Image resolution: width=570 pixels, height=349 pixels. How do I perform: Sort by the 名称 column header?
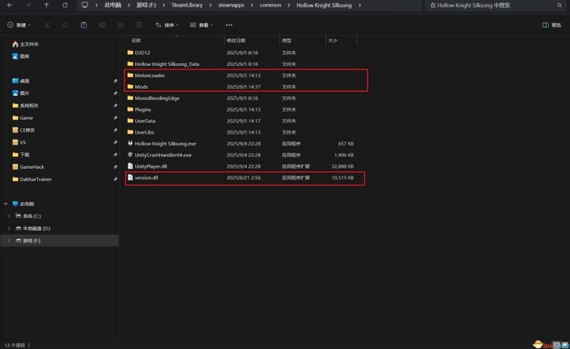(136, 41)
